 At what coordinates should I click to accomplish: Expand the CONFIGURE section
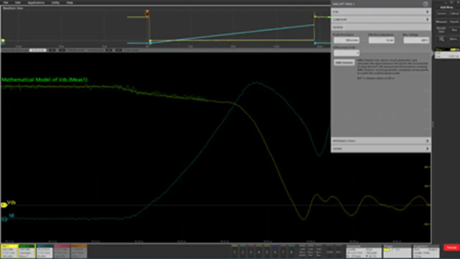click(381, 19)
